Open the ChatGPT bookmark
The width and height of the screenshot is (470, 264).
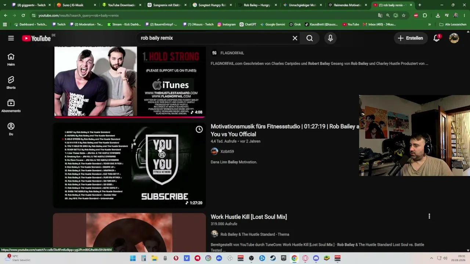(x=248, y=25)
